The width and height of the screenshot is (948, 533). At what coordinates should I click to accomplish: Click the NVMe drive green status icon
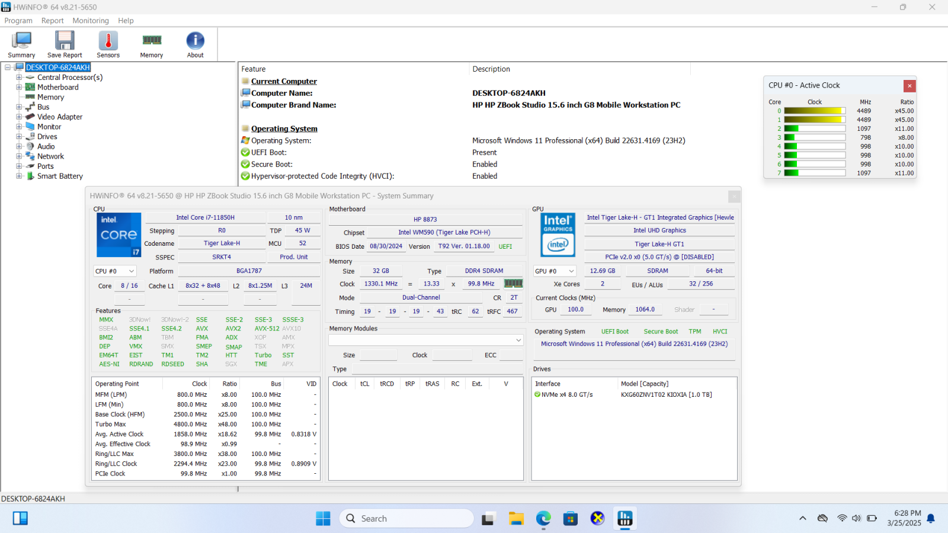pyautogui.click(x=537, y=394)
